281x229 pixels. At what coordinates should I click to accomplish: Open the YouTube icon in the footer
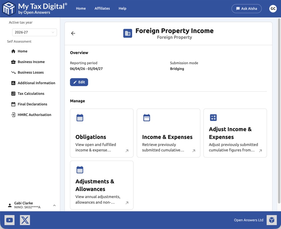9,220
